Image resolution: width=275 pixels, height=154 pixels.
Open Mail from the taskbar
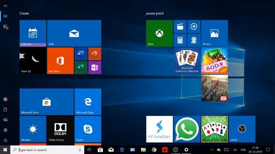(111, 150)
